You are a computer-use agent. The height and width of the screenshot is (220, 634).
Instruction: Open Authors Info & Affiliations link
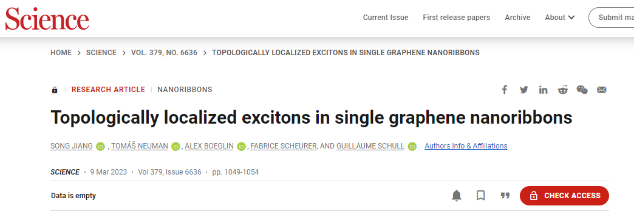pyautogui.click(x=466, y=146)
